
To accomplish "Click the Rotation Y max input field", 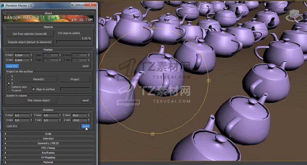I will tap(51, 115).
